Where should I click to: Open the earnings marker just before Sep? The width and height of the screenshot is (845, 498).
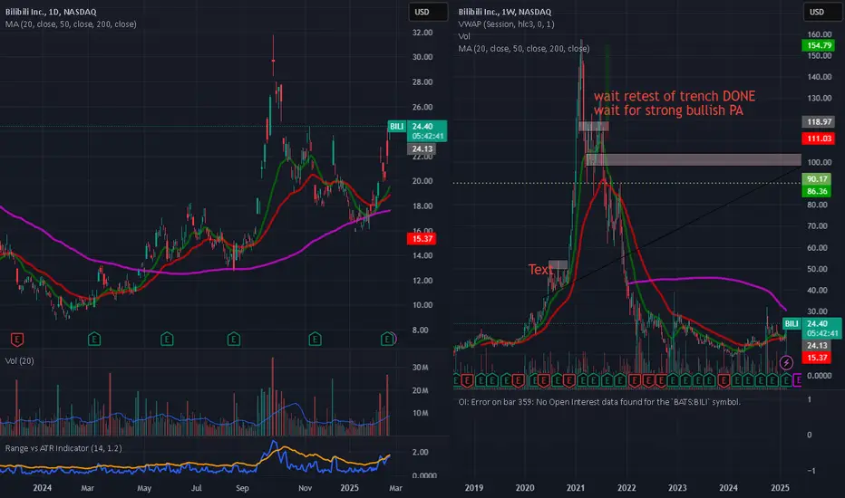233,340
